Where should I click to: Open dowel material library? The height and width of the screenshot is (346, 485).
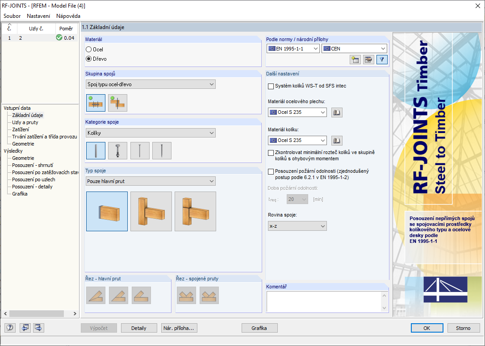coord(337,140)
